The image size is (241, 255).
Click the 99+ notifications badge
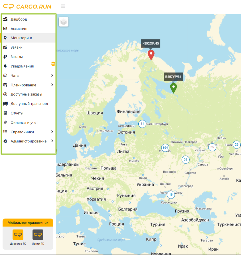click(x=53, y=64)
